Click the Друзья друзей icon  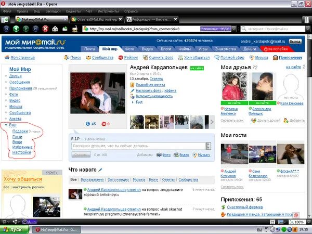click(254, 121)
